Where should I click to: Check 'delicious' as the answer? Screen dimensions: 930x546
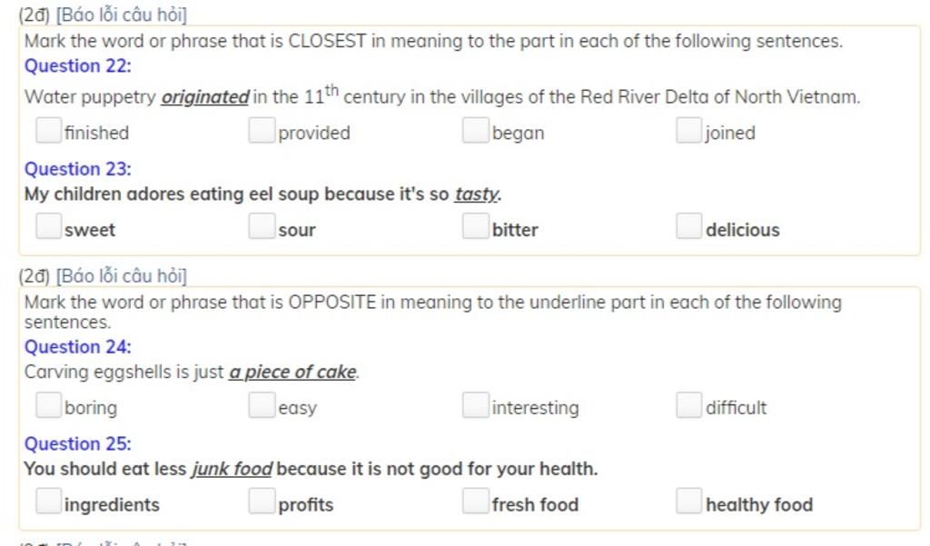coord(688,226)
